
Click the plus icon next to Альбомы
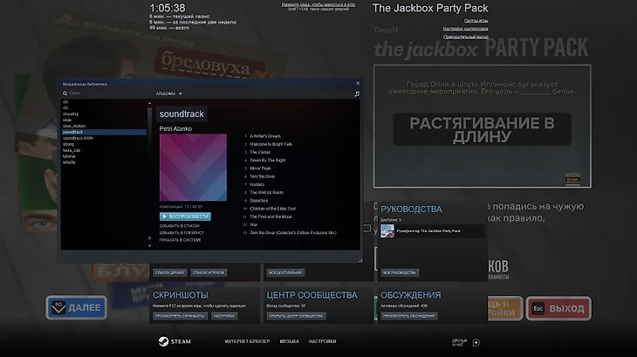tap(181, 93)
